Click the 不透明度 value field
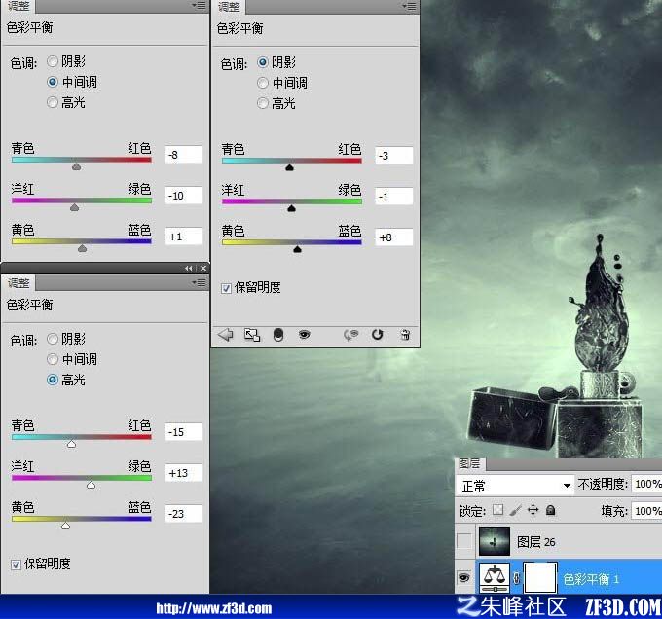This screenshot has height=619, width=662. click(x=646, y=484)
